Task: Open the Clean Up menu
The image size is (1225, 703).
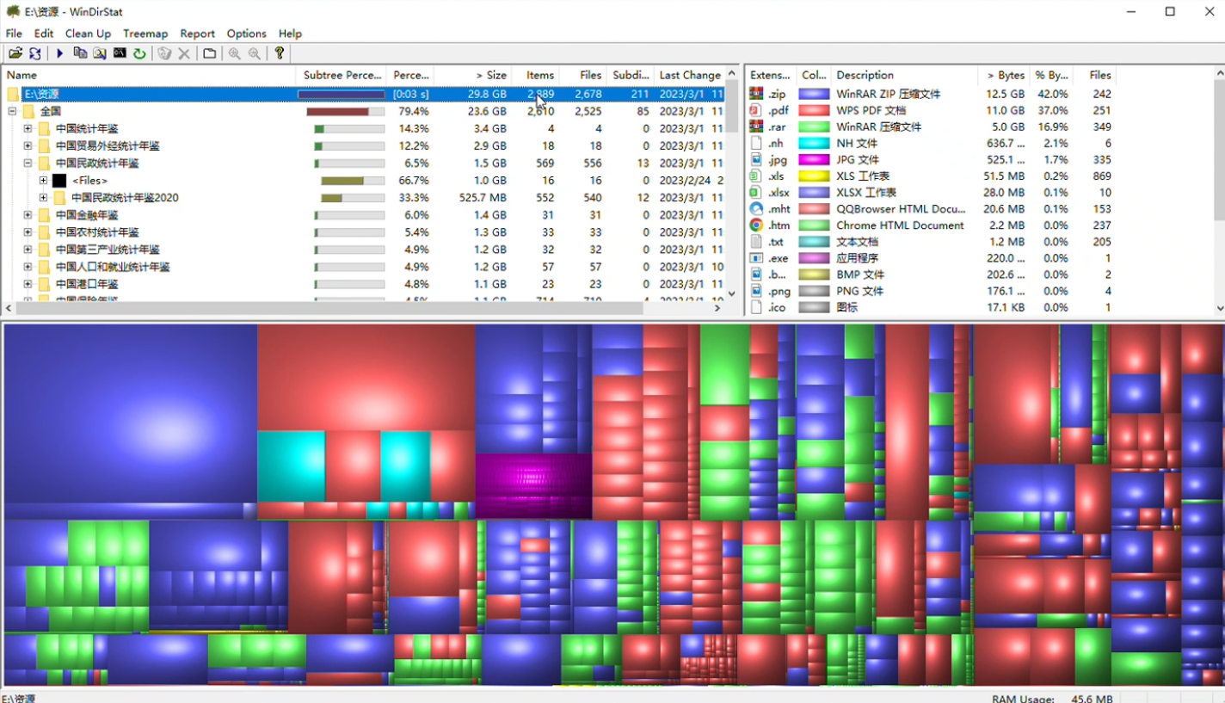Action: [x=88, y=34]
